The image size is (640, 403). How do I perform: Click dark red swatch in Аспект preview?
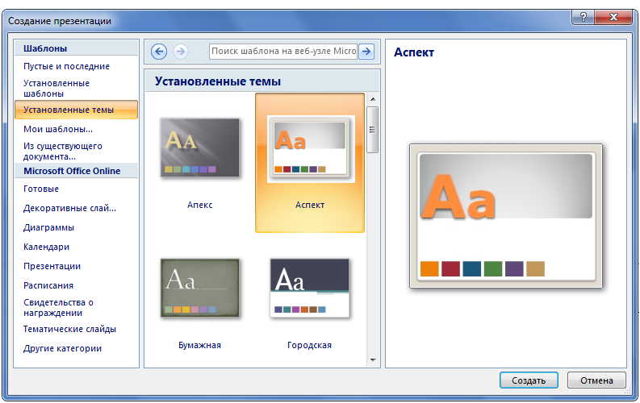[x=450, y=269]
